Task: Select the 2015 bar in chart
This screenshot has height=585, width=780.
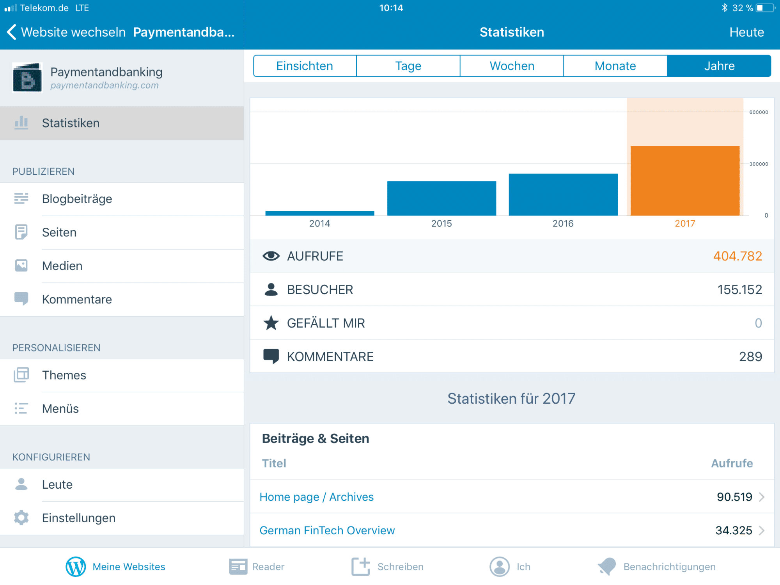Action: pos(441,198)
